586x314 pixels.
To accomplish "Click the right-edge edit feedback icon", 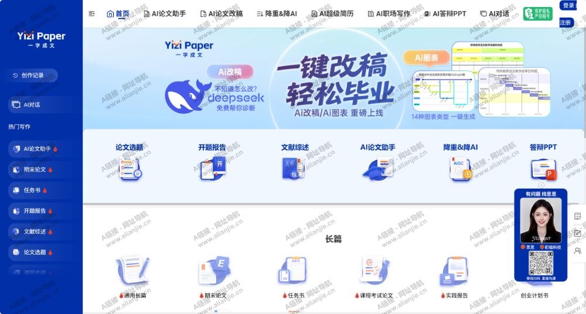I will click(x=577, y=233).
